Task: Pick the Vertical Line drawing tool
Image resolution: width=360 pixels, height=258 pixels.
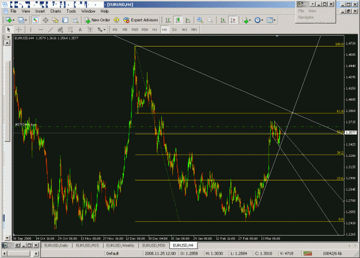Action: click(x=31, y=29)
